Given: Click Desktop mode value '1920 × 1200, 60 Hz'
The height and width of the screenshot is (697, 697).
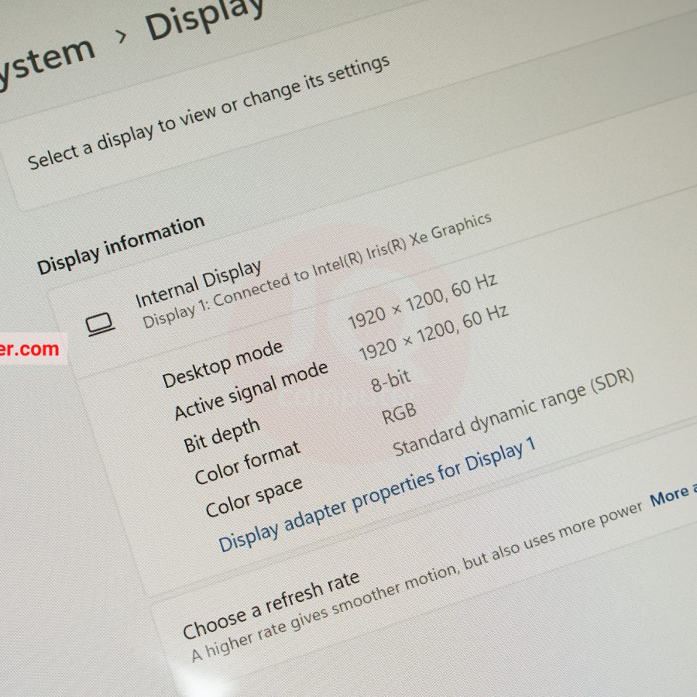Looking at the screenshot, I should pyautogui.click(x=422, y=301).
